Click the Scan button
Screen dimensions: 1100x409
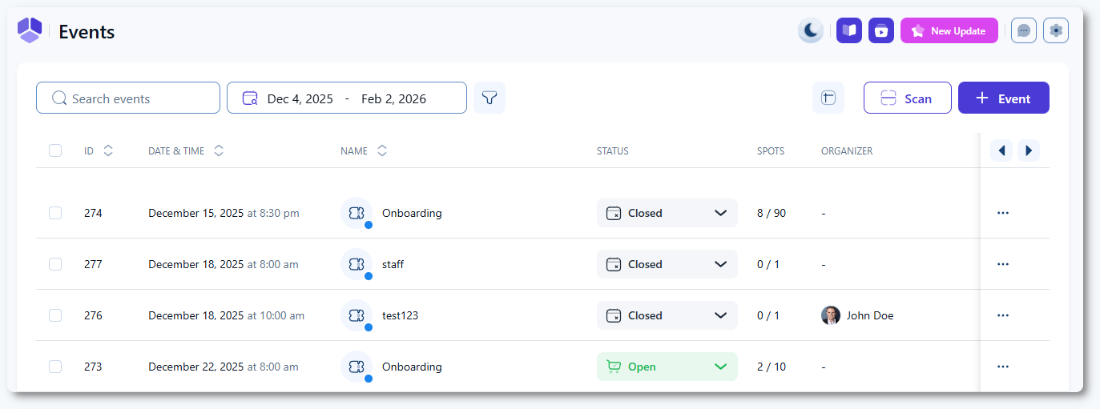[x=907, y=98]
